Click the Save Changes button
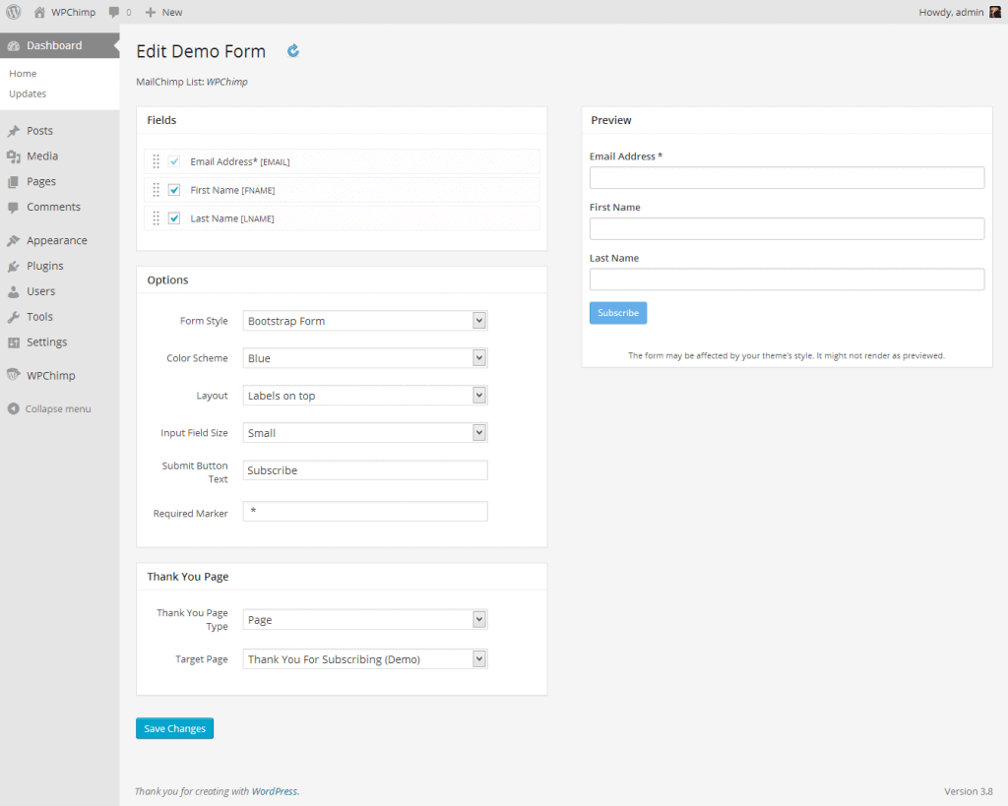Viewport: 1008px width, 806px height. [x=175, y=728]
